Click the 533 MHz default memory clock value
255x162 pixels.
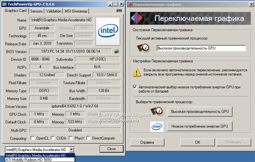click(75, 122)
